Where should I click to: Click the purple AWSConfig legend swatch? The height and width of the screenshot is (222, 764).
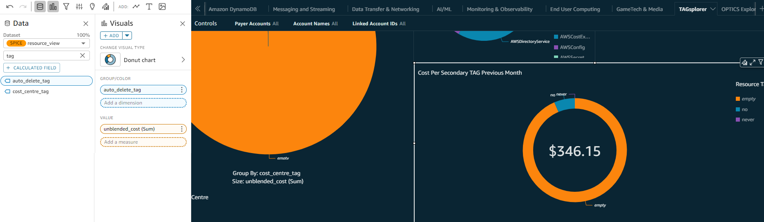[x=556, y=47]
